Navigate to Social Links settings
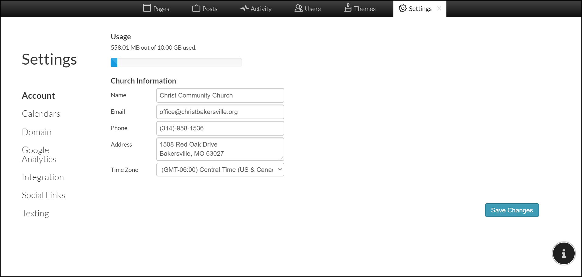The width and height of the screenshot is (582, 277). 44,195
